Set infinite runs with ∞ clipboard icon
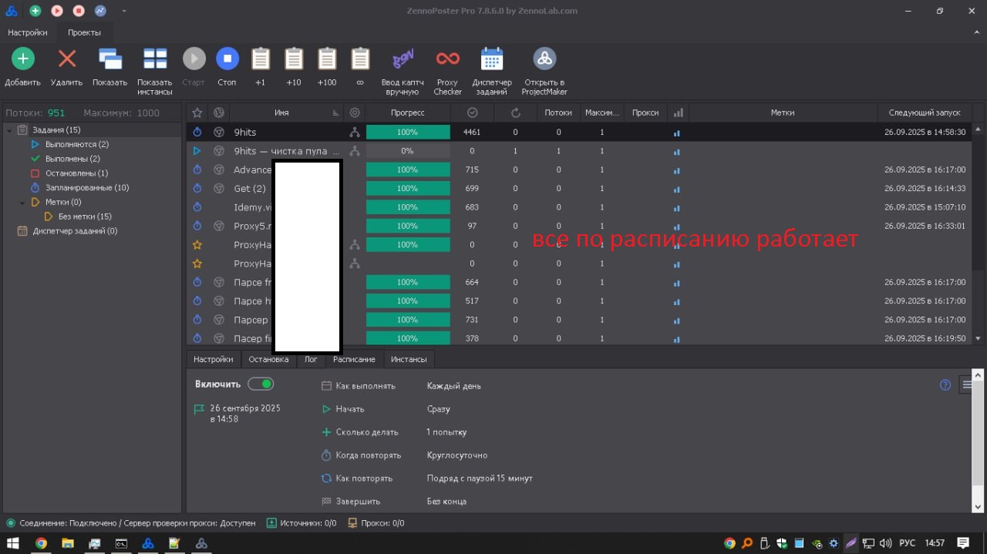Viewport: 987px width, 554px height. click(360, 59)
